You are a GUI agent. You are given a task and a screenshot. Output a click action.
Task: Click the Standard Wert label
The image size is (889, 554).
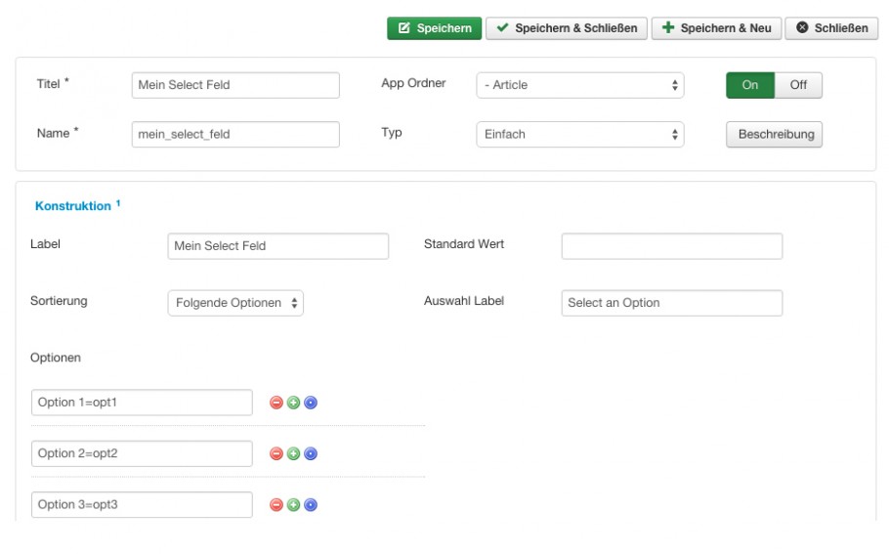[464, 244]
